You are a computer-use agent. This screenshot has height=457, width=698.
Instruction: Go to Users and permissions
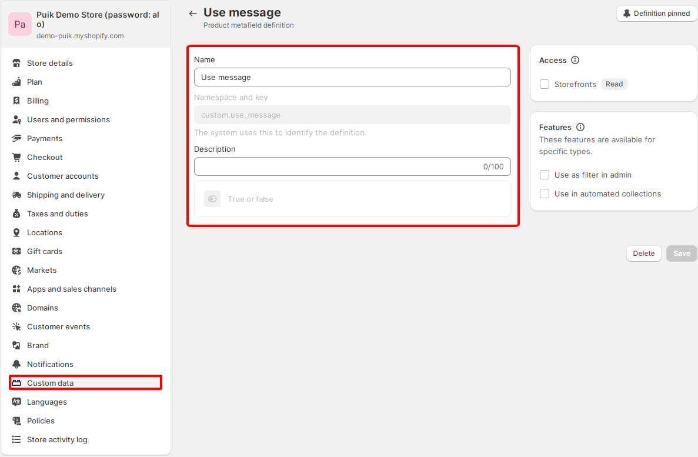coord(68,119)
